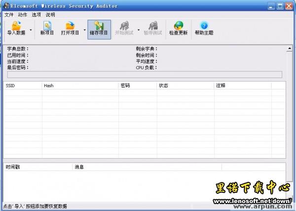The height and width of the screenshot is (211, 296).
Task: Click the 状态 column header
Action: tap(185, 85)
